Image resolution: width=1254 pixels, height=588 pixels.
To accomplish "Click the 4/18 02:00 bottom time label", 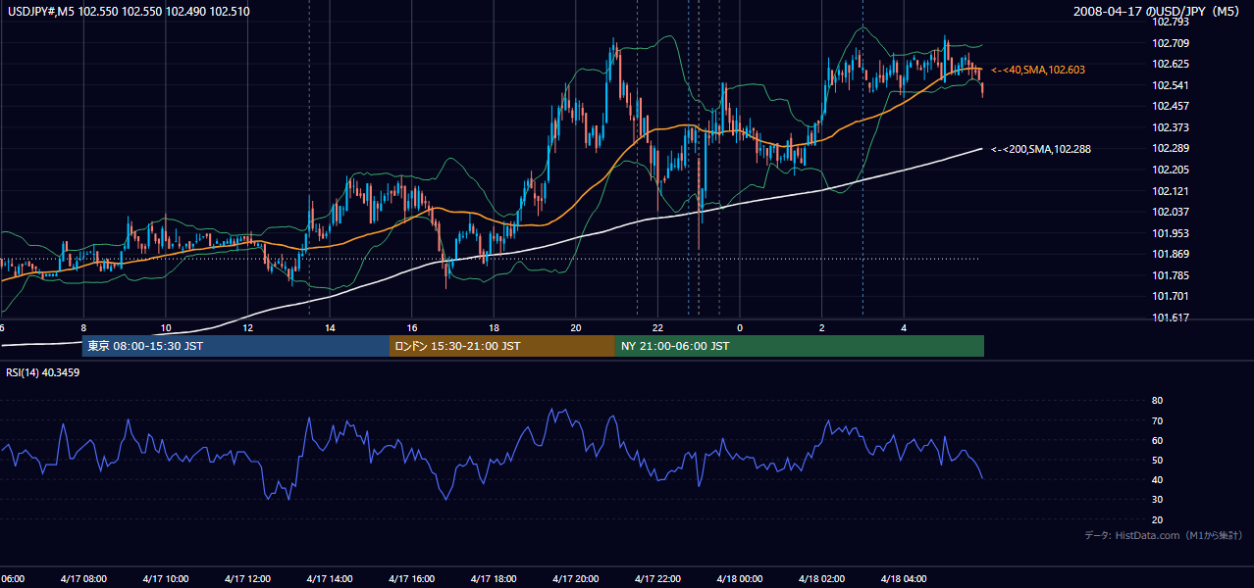I will 821,578.
